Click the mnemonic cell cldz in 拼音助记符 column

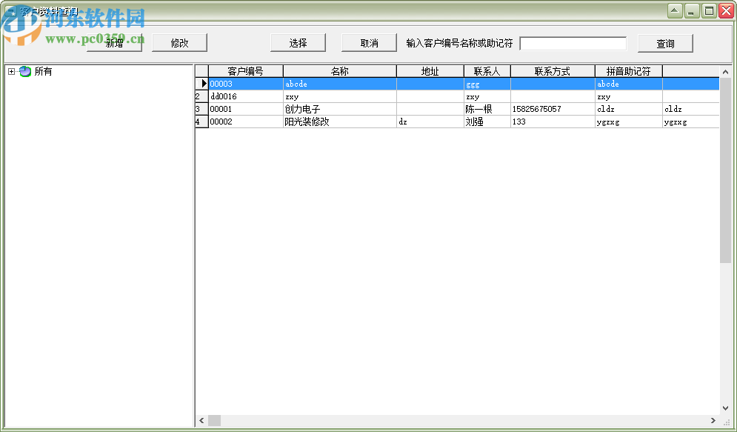(628, 109)
